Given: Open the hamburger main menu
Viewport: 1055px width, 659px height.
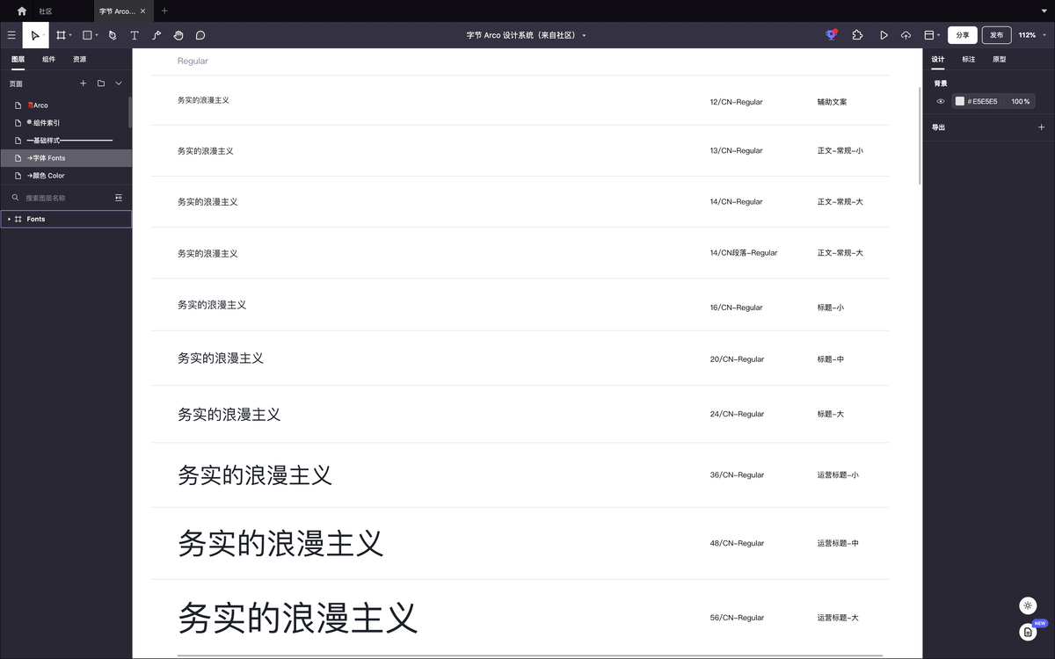Looking at the screenshot, I should pos(11,35).
